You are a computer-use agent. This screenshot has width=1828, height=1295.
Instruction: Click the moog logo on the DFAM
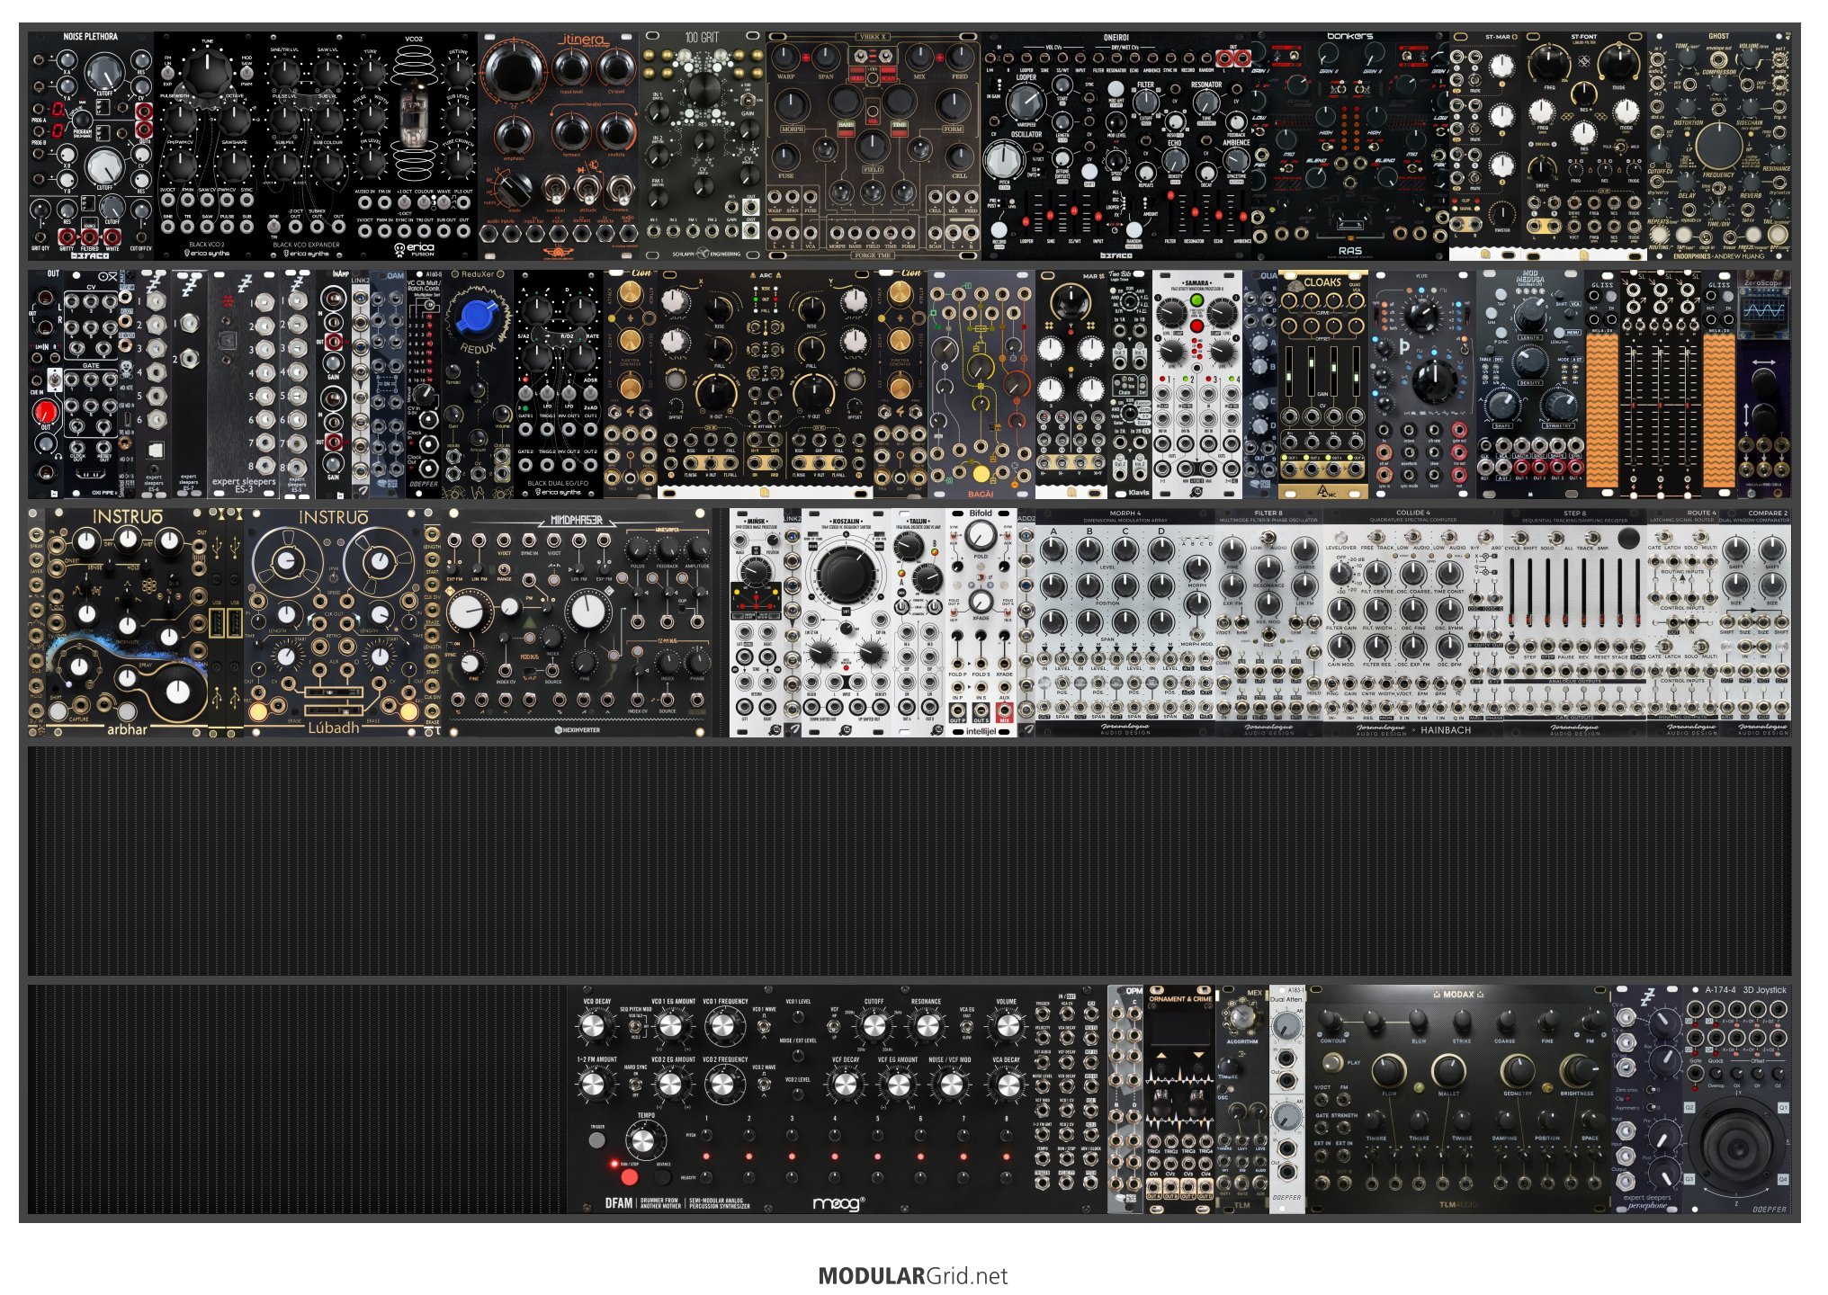pyautogui.click(x=838, y=1203)
